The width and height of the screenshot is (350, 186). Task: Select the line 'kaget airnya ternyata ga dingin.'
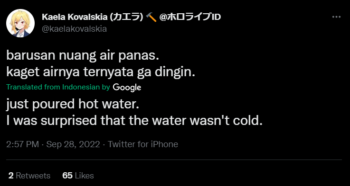coord(101,72)
